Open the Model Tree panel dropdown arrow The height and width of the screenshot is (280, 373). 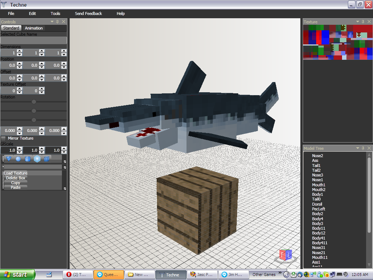[x=357, y=148]
